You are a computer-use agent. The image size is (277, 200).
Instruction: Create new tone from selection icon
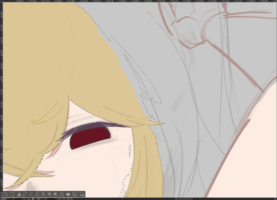click(x=74, y=194)
